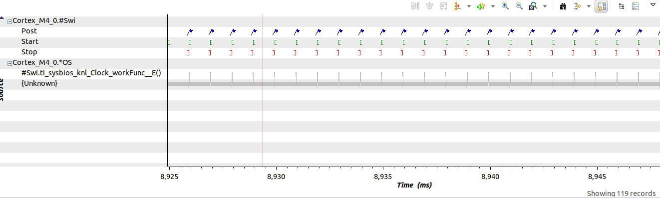Select the Post row
The width and height of the screenshot is (660, 198).
pos(29,31)
